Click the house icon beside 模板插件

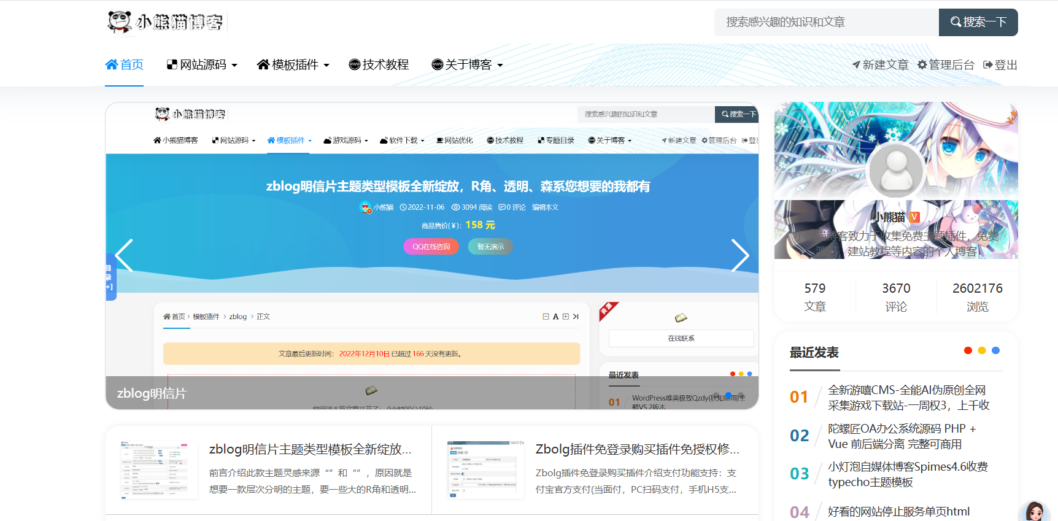263,64
